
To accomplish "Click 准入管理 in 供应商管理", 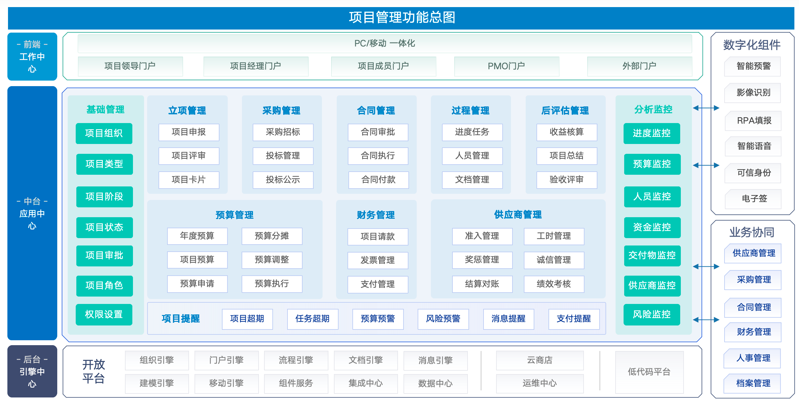I will pos(482,236).
